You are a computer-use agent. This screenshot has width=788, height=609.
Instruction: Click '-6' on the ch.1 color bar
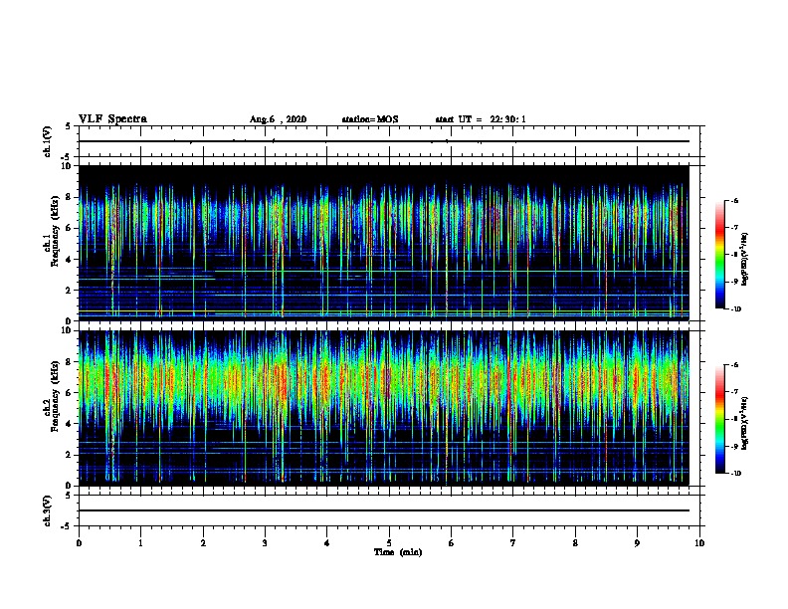(734, 201)
